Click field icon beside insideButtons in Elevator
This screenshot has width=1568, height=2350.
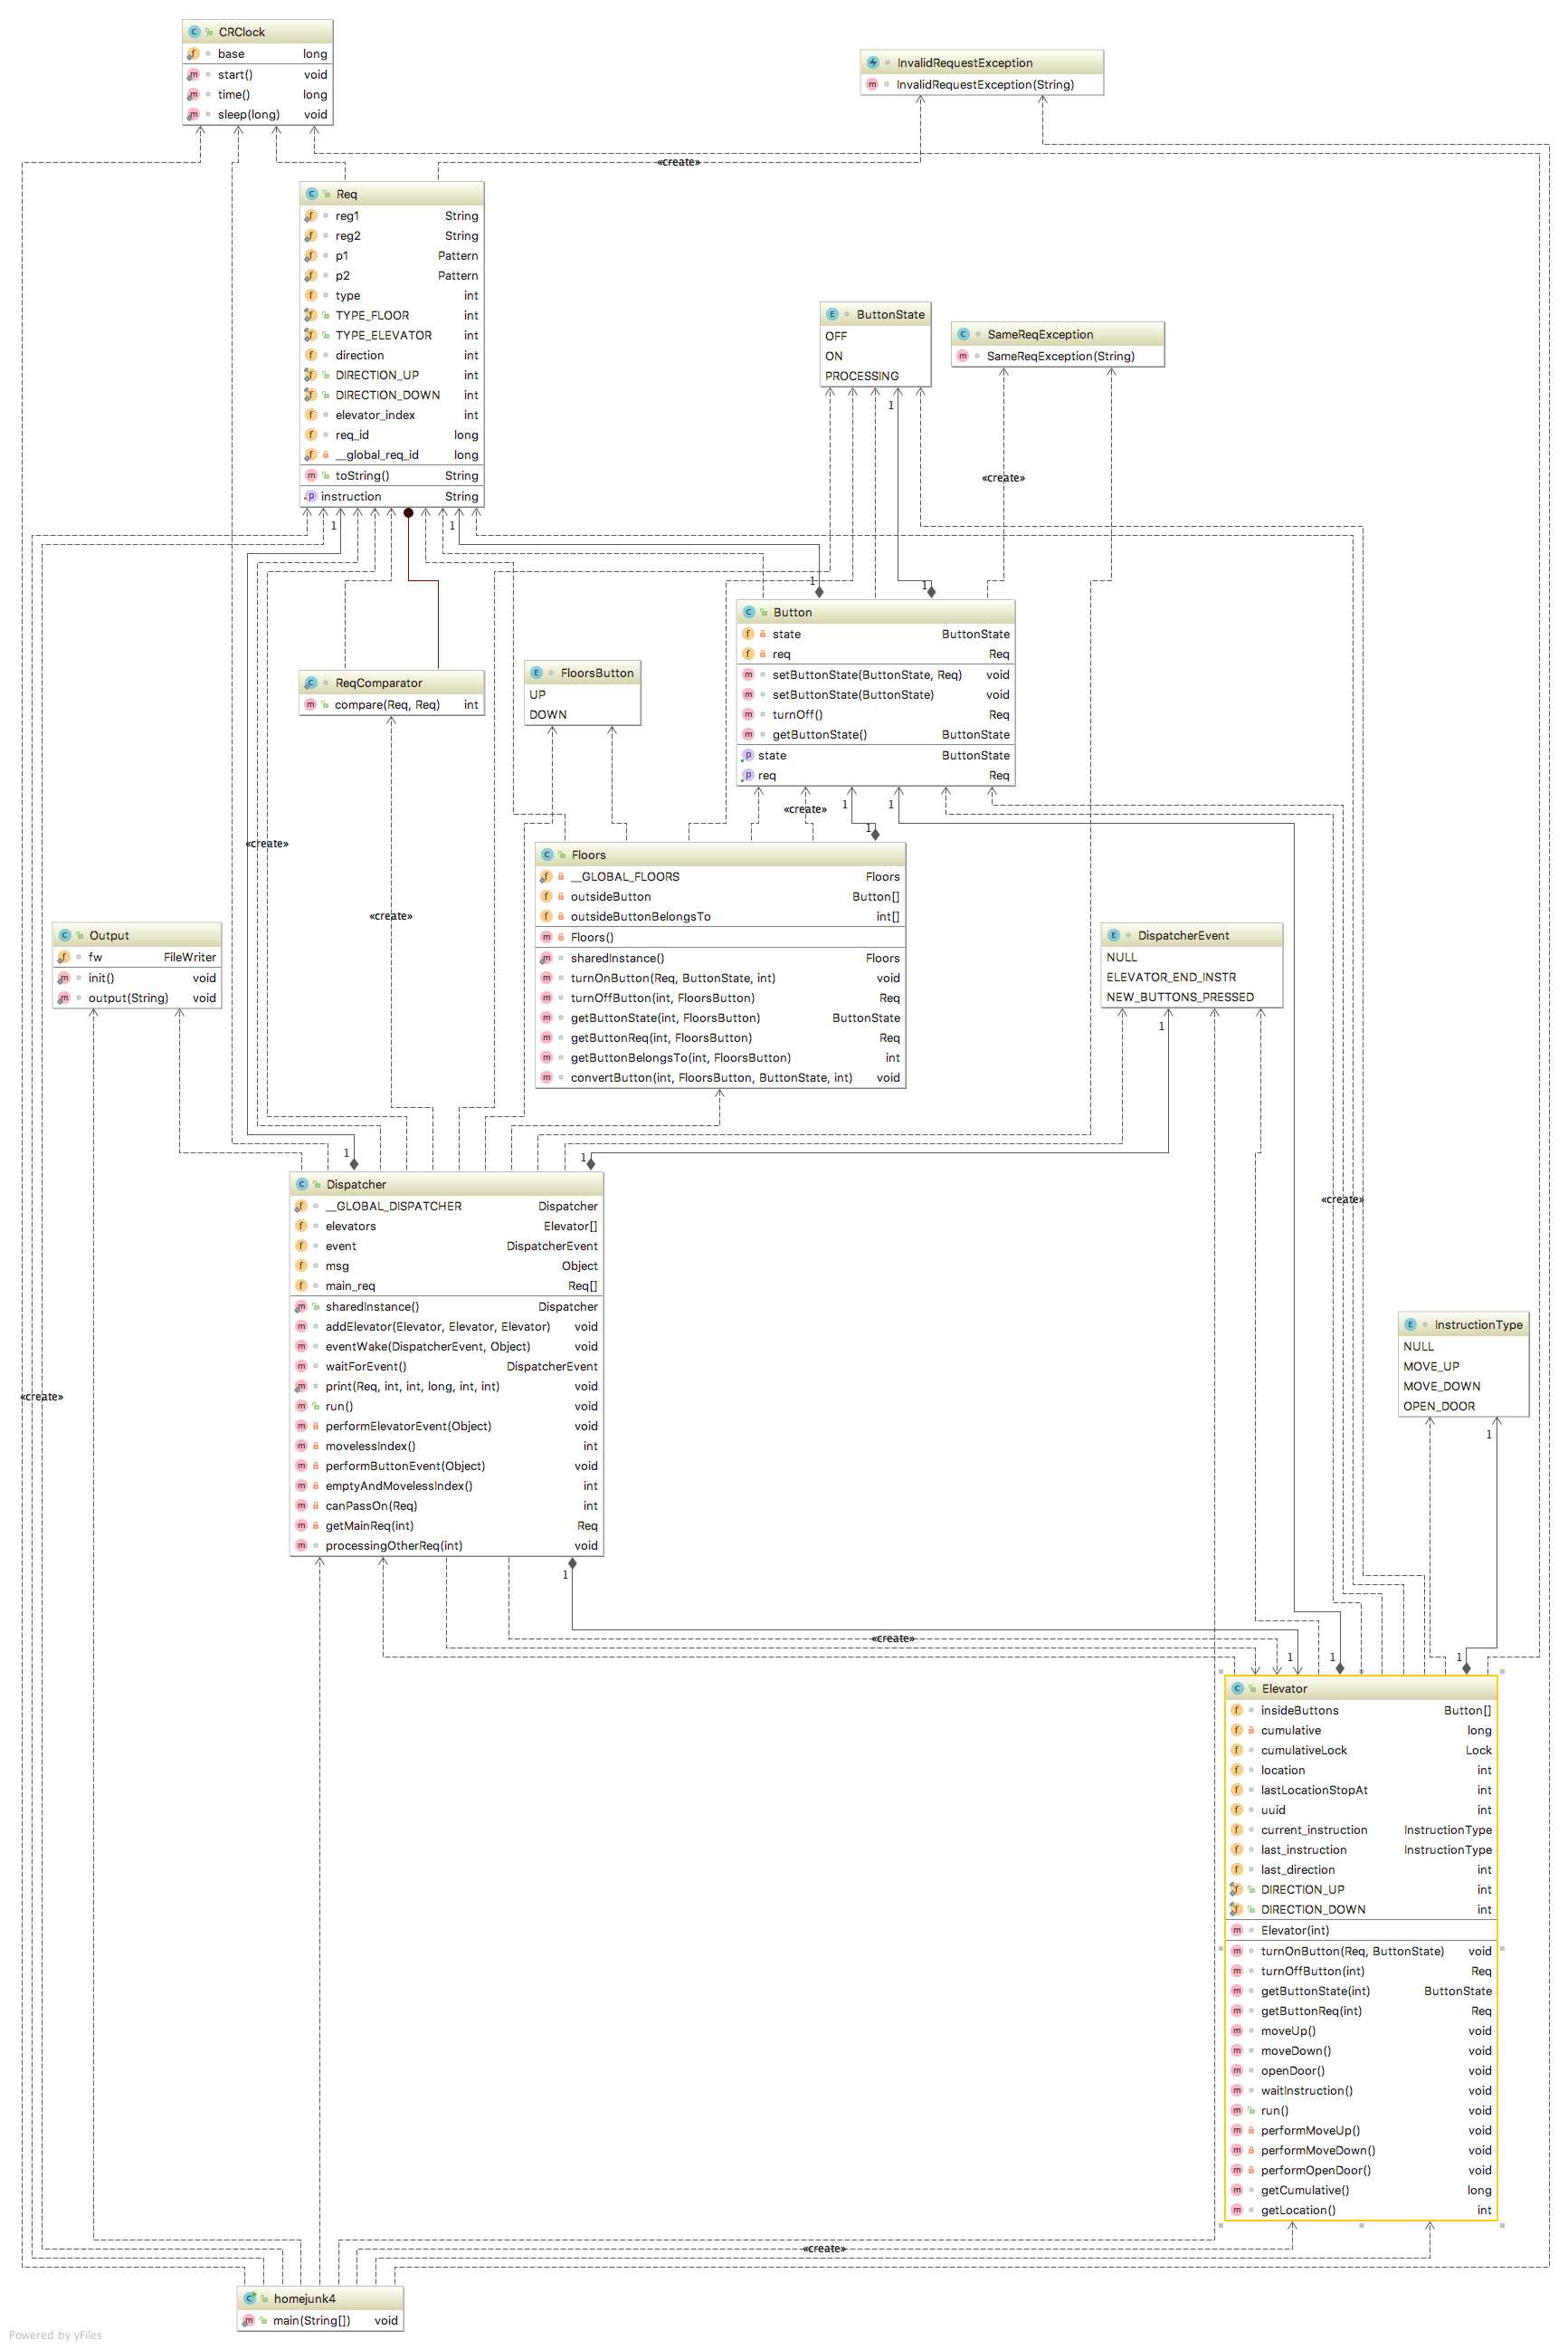click(1236, 1711)
